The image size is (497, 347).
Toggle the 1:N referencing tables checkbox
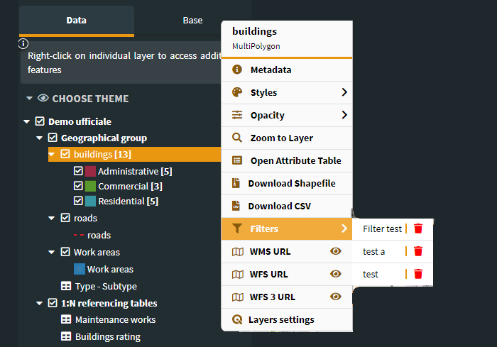(x=53, y=302)
